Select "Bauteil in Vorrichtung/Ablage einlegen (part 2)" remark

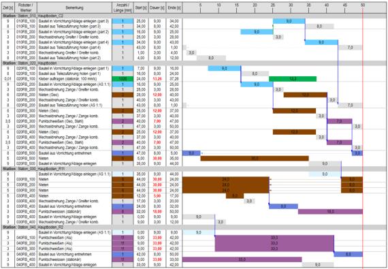[x=74, y=32]
